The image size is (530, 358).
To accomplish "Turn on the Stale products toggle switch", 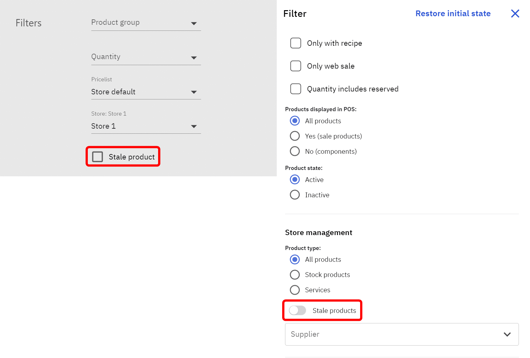I will point(297,310).
